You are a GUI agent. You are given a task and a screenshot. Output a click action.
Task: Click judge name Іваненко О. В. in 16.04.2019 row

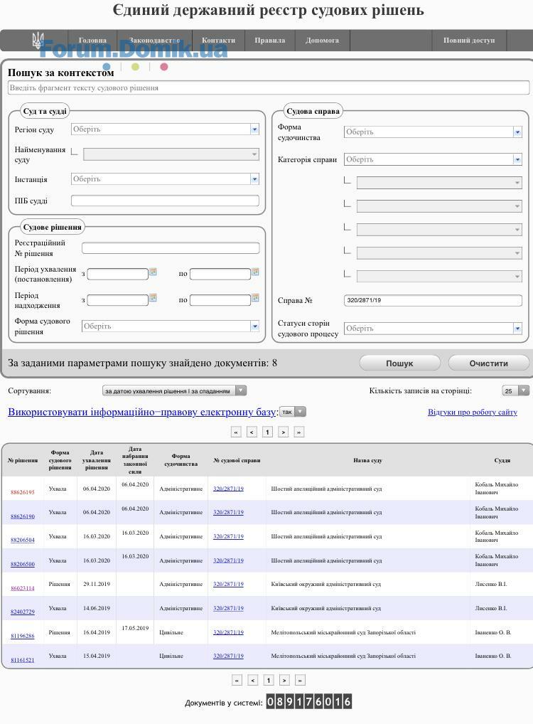tap(493, 632)
